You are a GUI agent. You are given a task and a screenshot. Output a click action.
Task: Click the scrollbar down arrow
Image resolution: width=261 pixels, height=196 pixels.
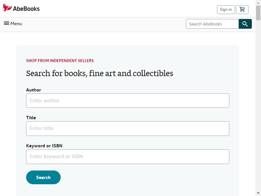point(258,193)
